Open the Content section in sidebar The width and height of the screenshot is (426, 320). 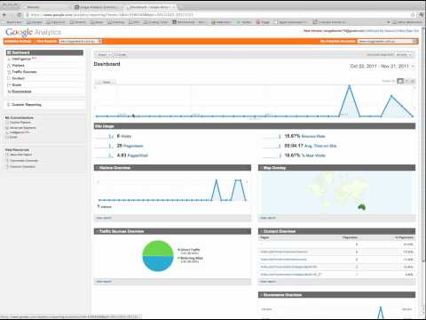18,78
